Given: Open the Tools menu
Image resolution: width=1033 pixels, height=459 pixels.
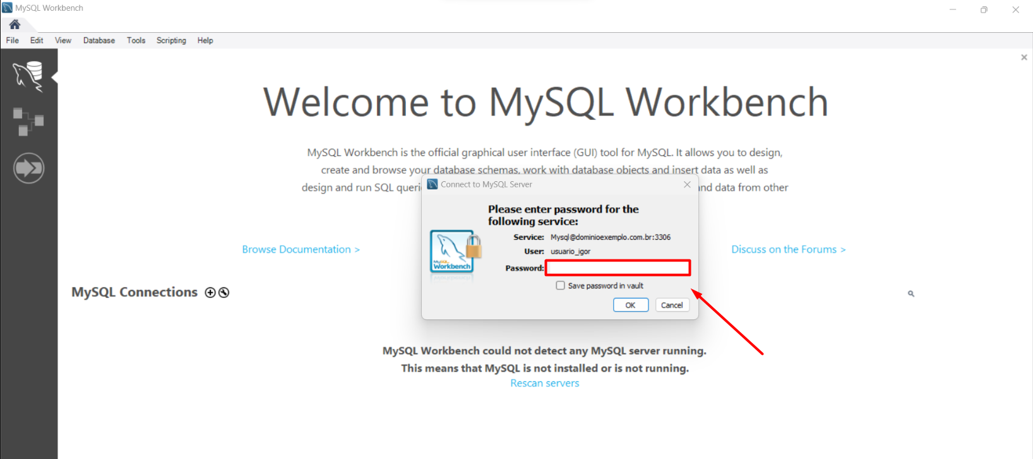Looking at the screenshot, I should click(136, 40).
